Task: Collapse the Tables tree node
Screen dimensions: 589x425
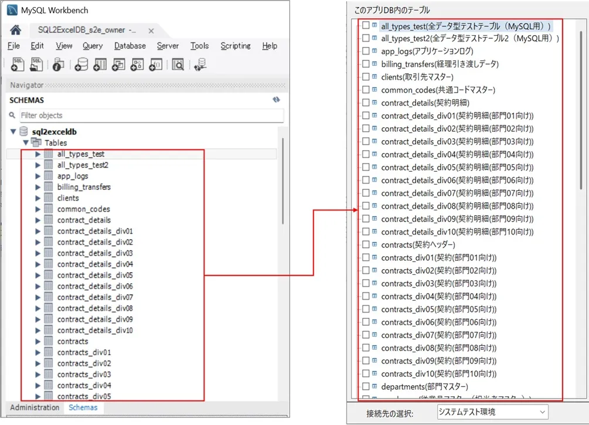Action: click(26, 143)
